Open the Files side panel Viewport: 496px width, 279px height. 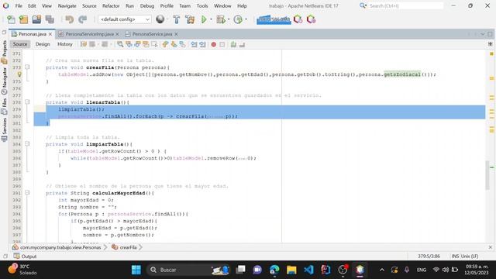(4, 106)
